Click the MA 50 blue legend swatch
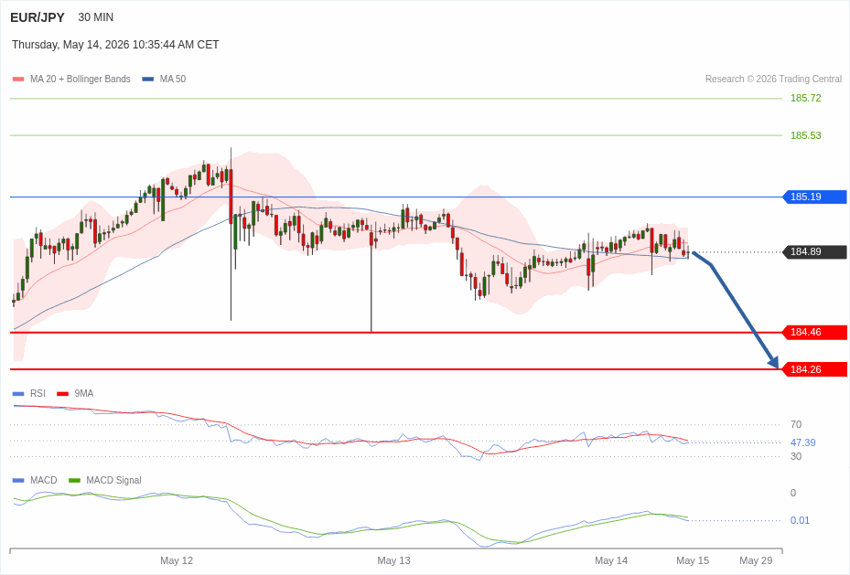This screenshot has width=850, height=575. coord(148,79)
